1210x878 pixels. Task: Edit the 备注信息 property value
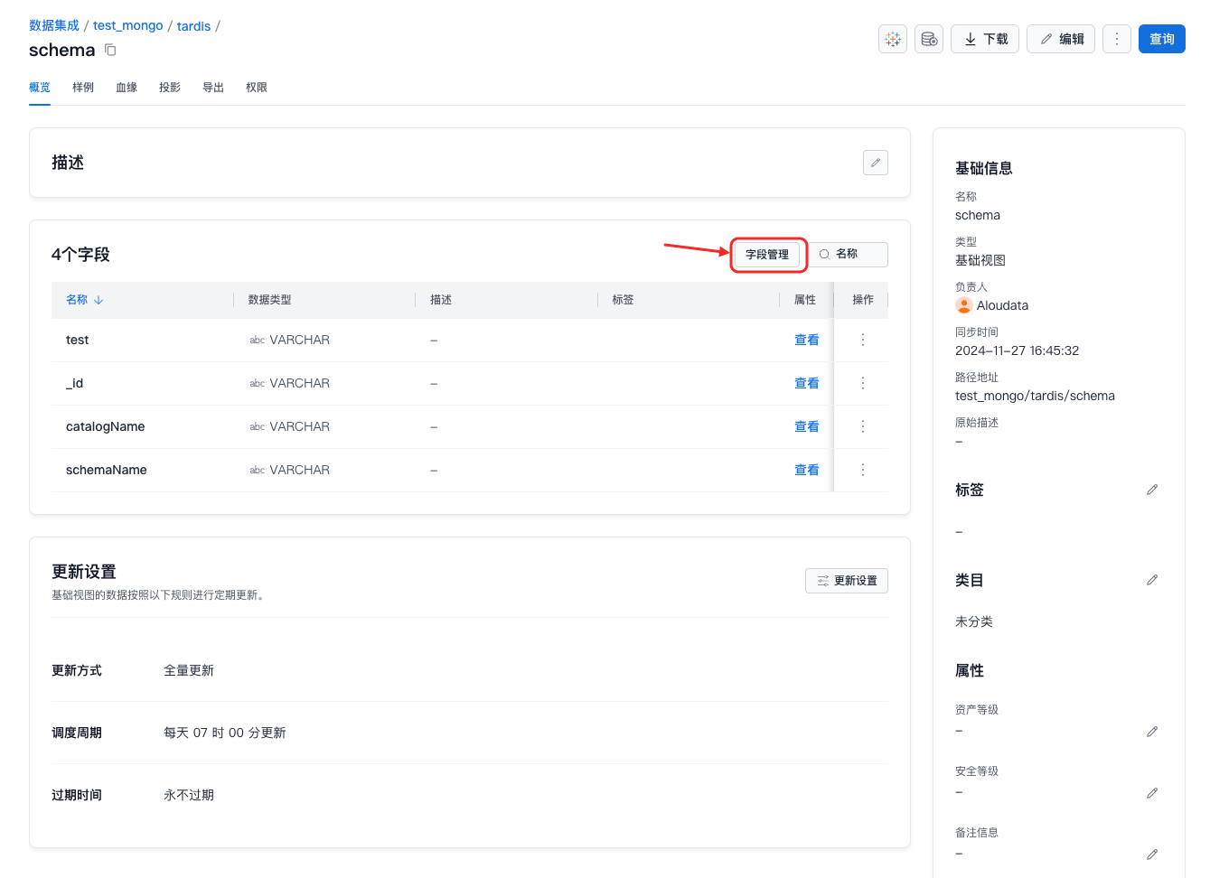[x=1152, y=855]
